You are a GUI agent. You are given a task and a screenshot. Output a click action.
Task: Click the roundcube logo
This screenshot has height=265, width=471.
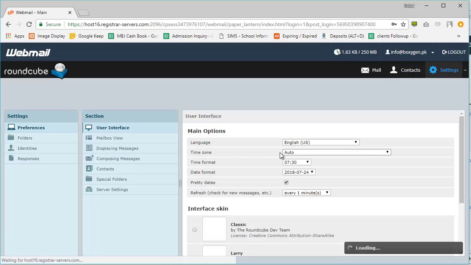[x=36, y=71]
